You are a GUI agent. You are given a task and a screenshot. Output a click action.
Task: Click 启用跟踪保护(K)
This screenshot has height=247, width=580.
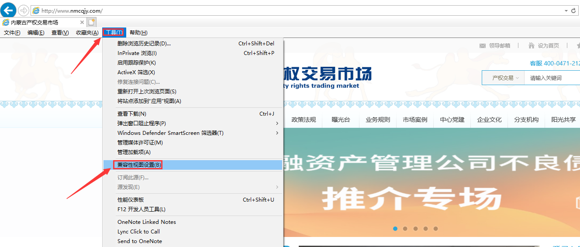point(193,63)
